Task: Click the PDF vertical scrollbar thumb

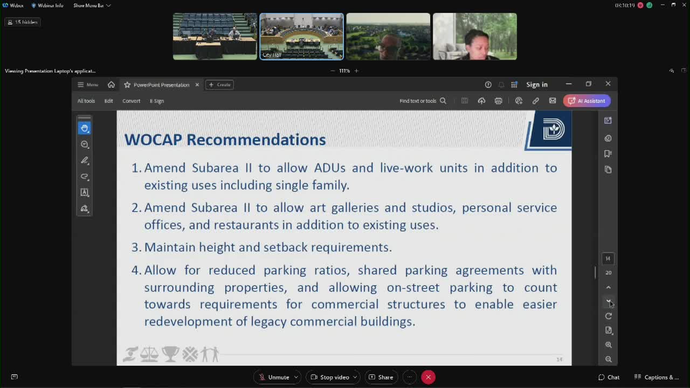Action: point(595,273)
